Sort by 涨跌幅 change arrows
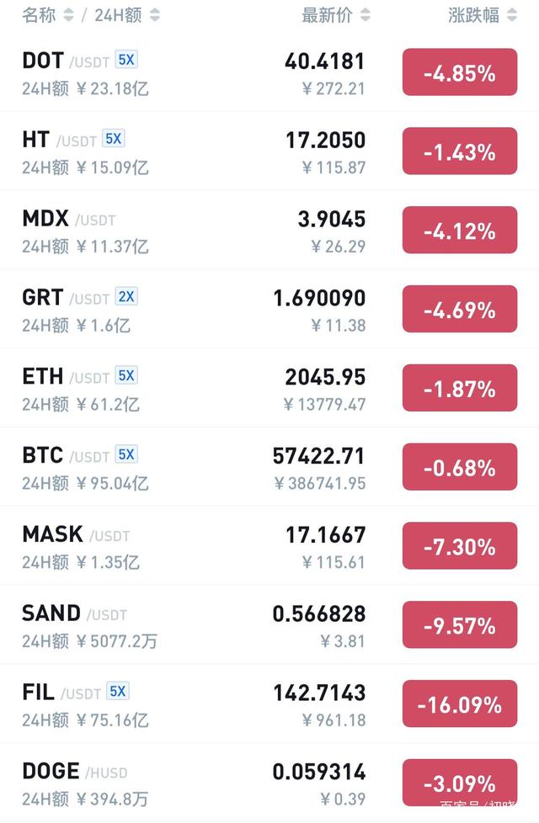Viewport: 539px width, 823px height. point(512,14)
